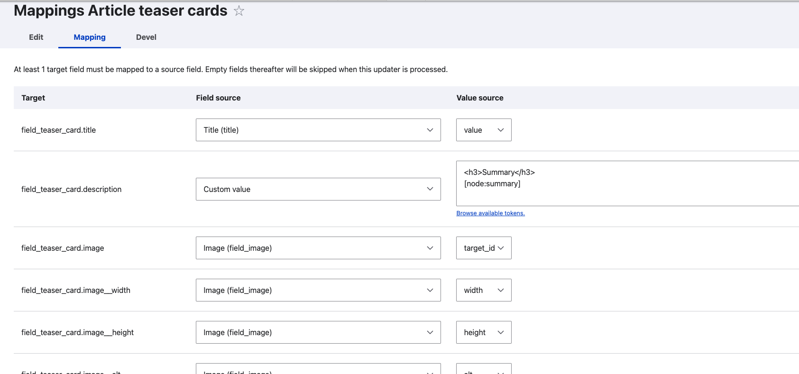Open the 'value' value source dropdown
Viewport: 799px width, 374px height.
pos(484,130)
